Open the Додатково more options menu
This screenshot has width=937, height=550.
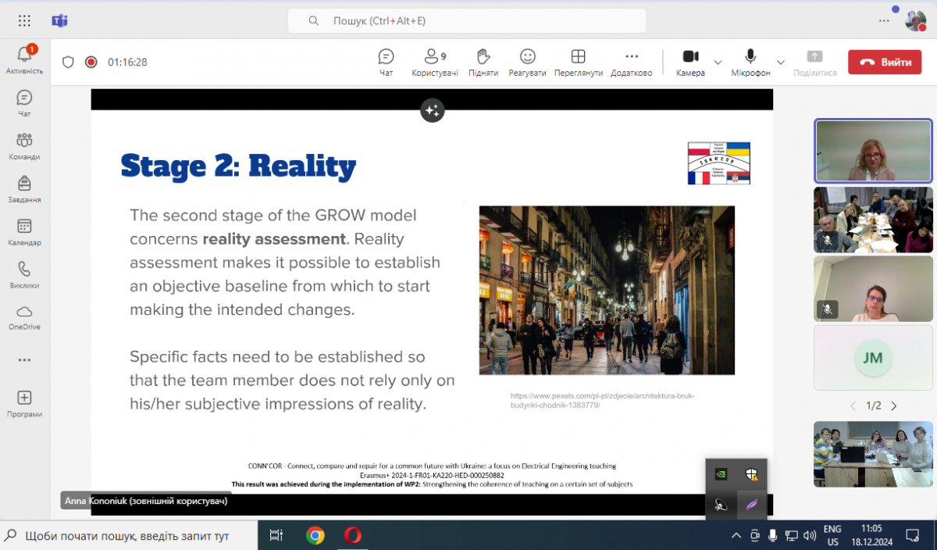pyautogui.click(x=631, y=62)
